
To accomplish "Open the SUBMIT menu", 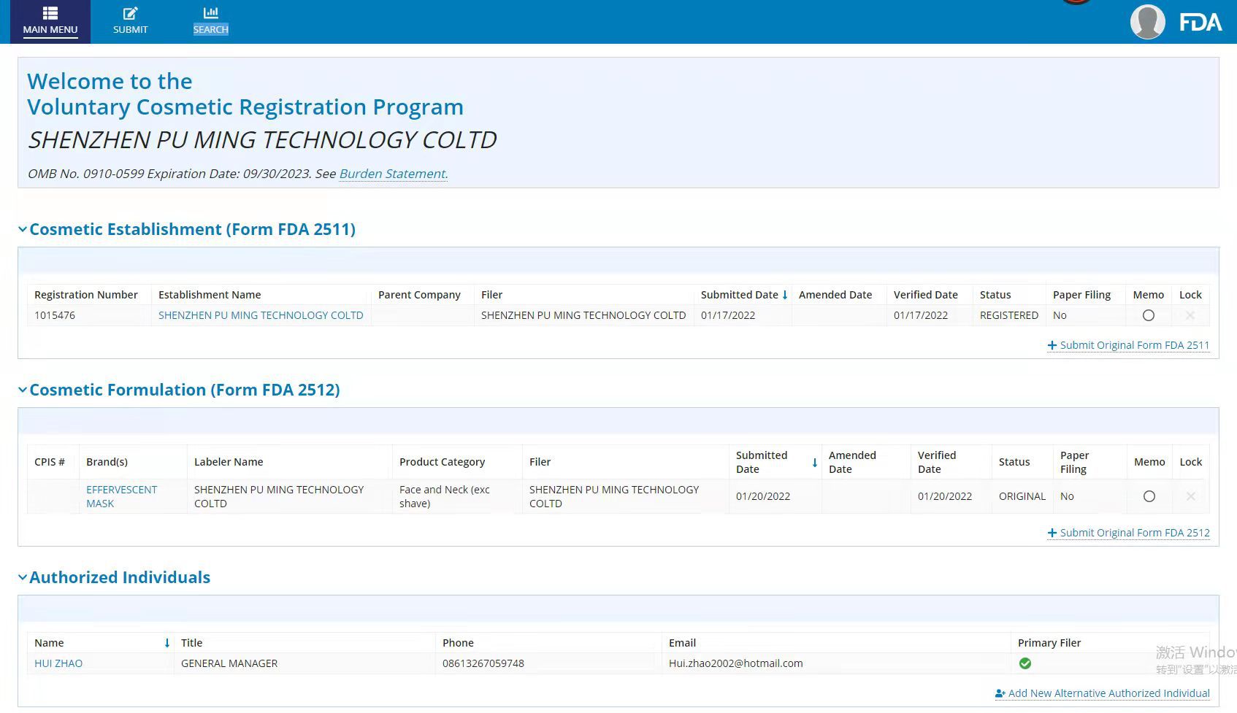I will click(131, 22).
